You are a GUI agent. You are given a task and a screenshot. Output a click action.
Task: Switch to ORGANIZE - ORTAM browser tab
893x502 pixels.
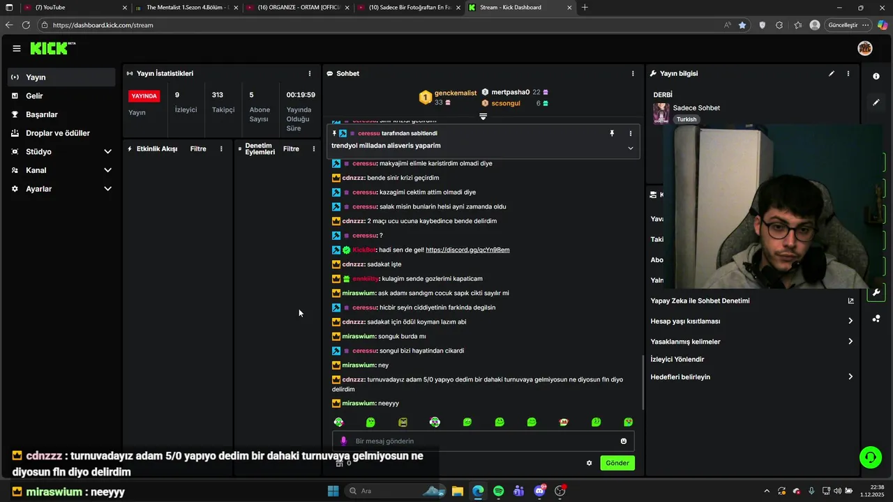click(298, 8)
